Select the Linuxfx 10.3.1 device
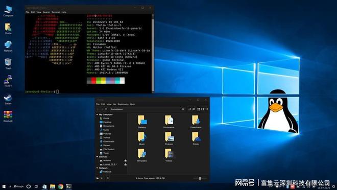The height and width of the screenshot is (190, 337). [108, 164]
